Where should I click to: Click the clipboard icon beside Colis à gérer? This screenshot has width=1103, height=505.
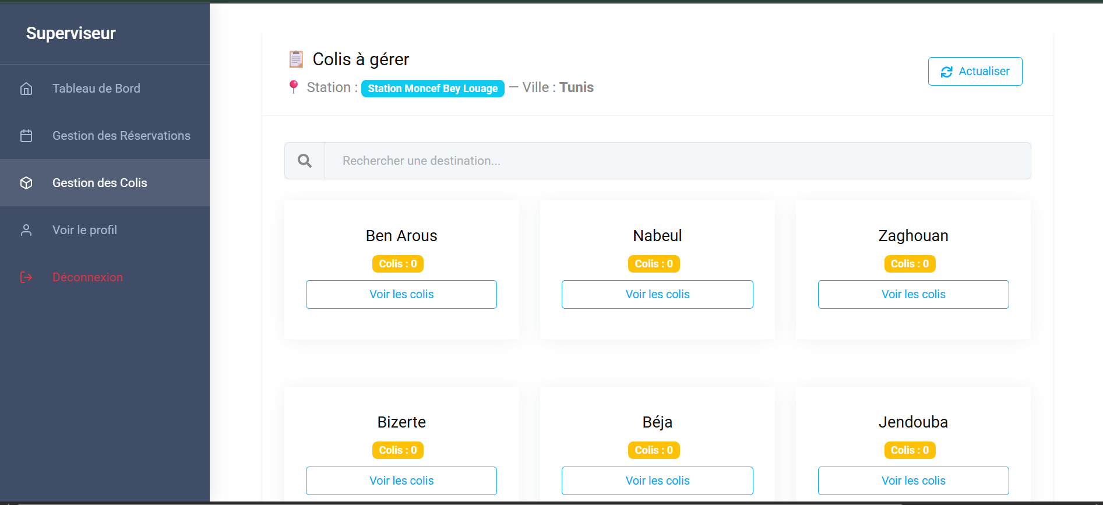coord(296,59)
